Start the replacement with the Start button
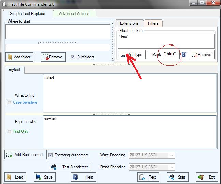 [178, 177]
